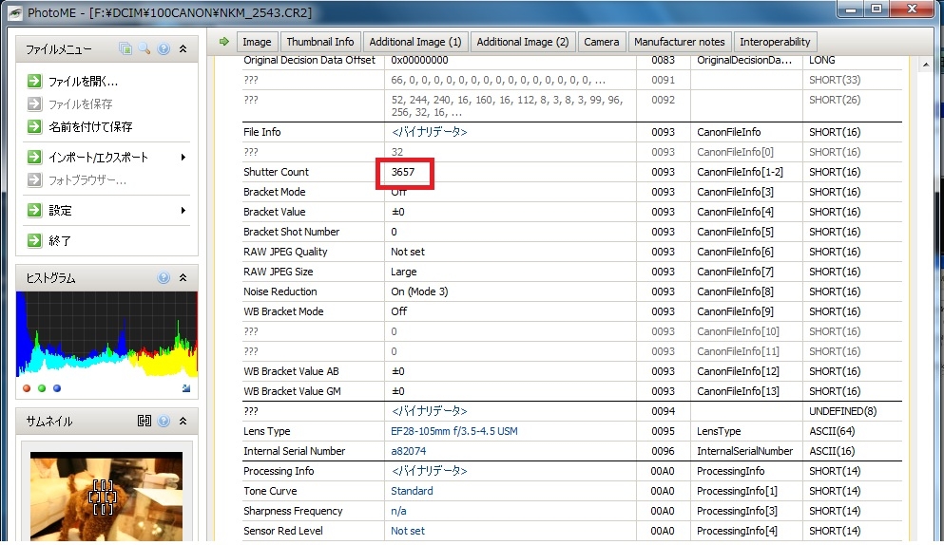
Task: Click the copy images icon in ファイルメニュー header
Action: (126, 49)
